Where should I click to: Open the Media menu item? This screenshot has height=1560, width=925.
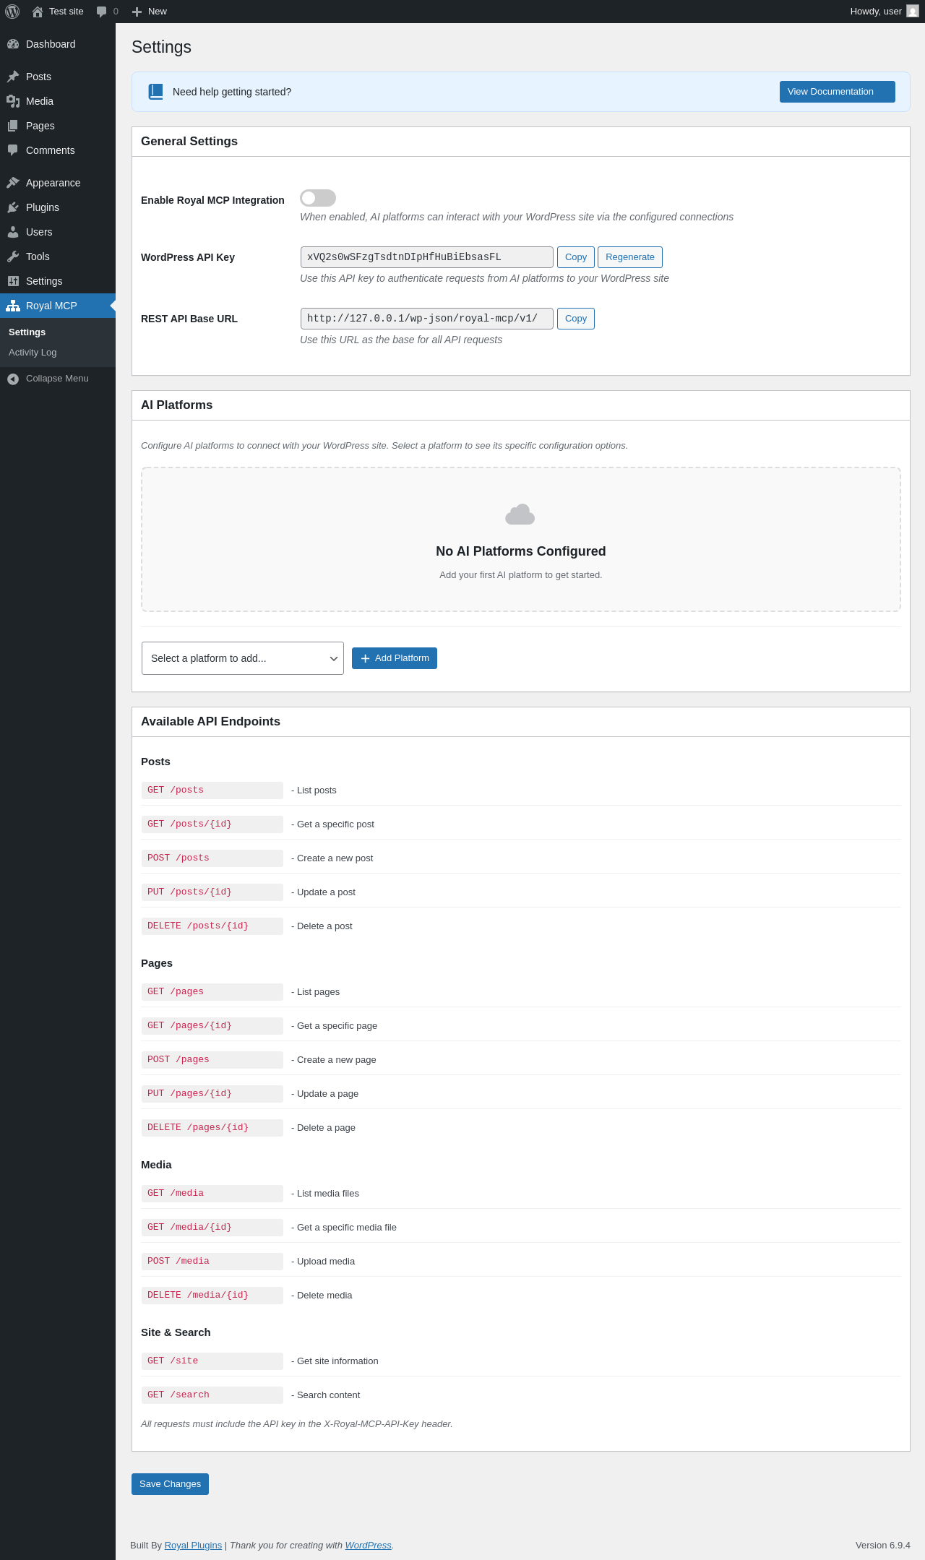[58, 101]
